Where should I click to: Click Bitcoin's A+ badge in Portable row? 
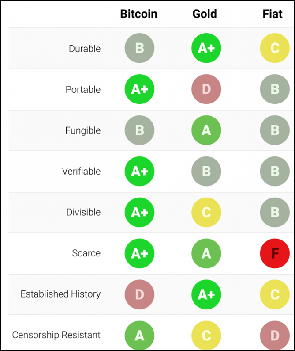[139, 89]
